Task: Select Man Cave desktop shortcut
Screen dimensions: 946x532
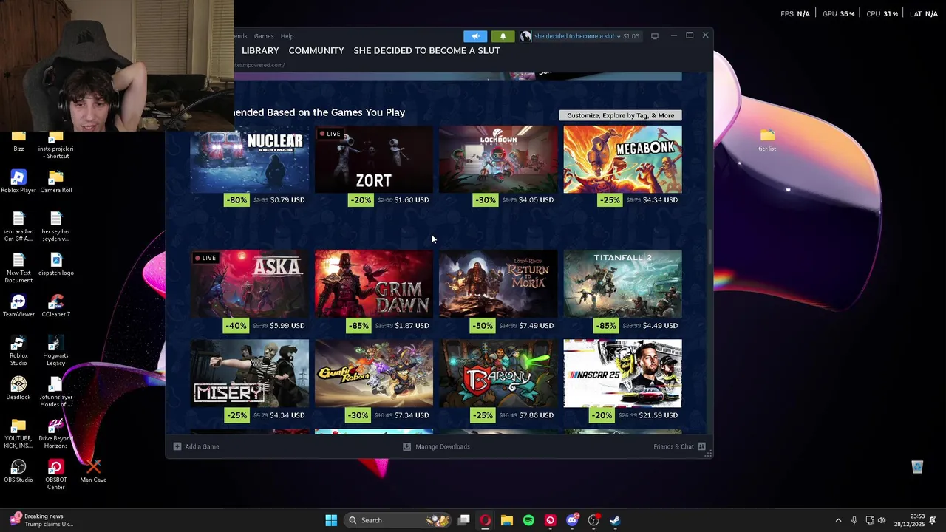Action: [93, 471]
